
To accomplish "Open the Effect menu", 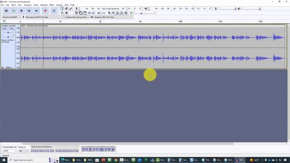I will [52, 5].
